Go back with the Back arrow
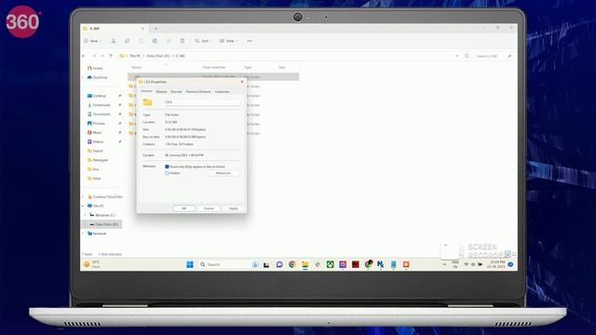596x335 pixels. click(84, 56)
